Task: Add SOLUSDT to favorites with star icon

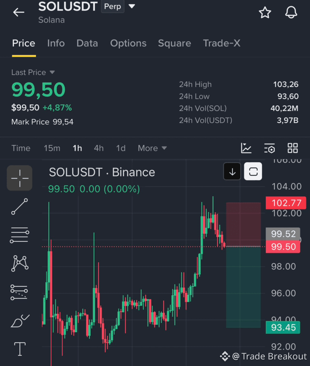Action: 265,12
